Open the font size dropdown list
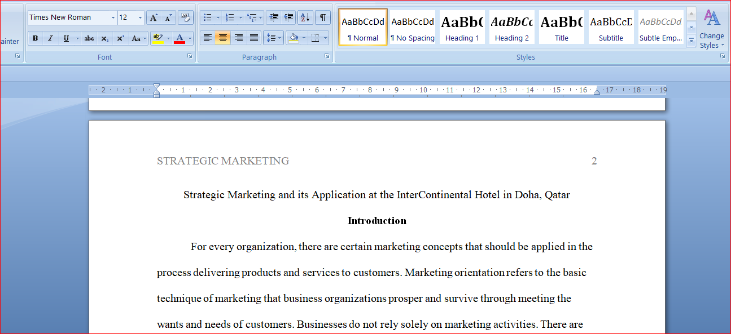This screenshot has width=731, height=334. [x=140, y=17]
